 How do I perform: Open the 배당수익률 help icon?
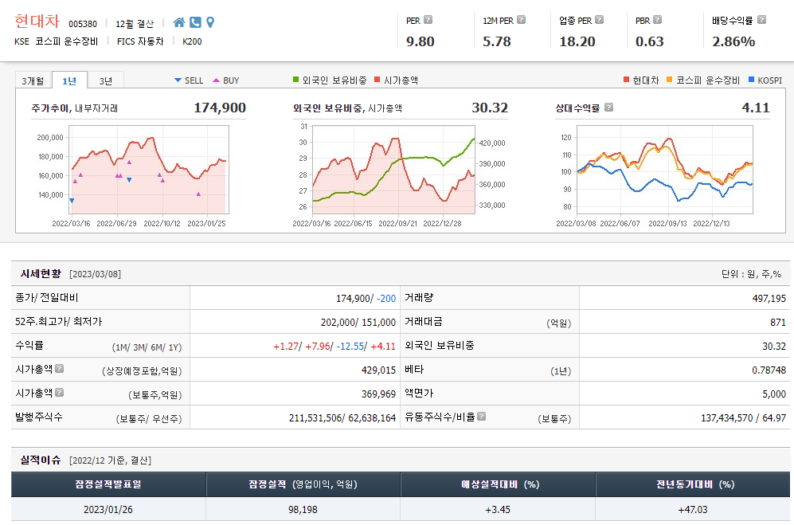pyautogui.click(x=761, y=20)
